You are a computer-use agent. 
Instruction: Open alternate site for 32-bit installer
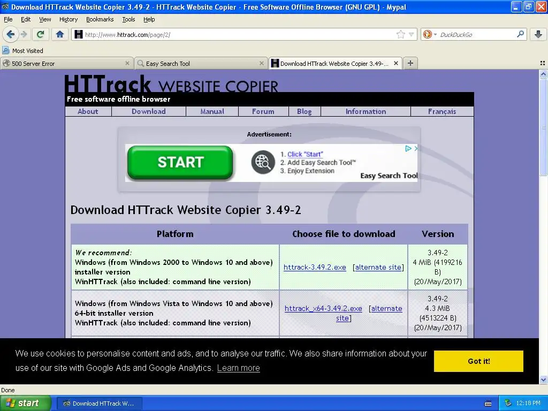pos(378,268)
